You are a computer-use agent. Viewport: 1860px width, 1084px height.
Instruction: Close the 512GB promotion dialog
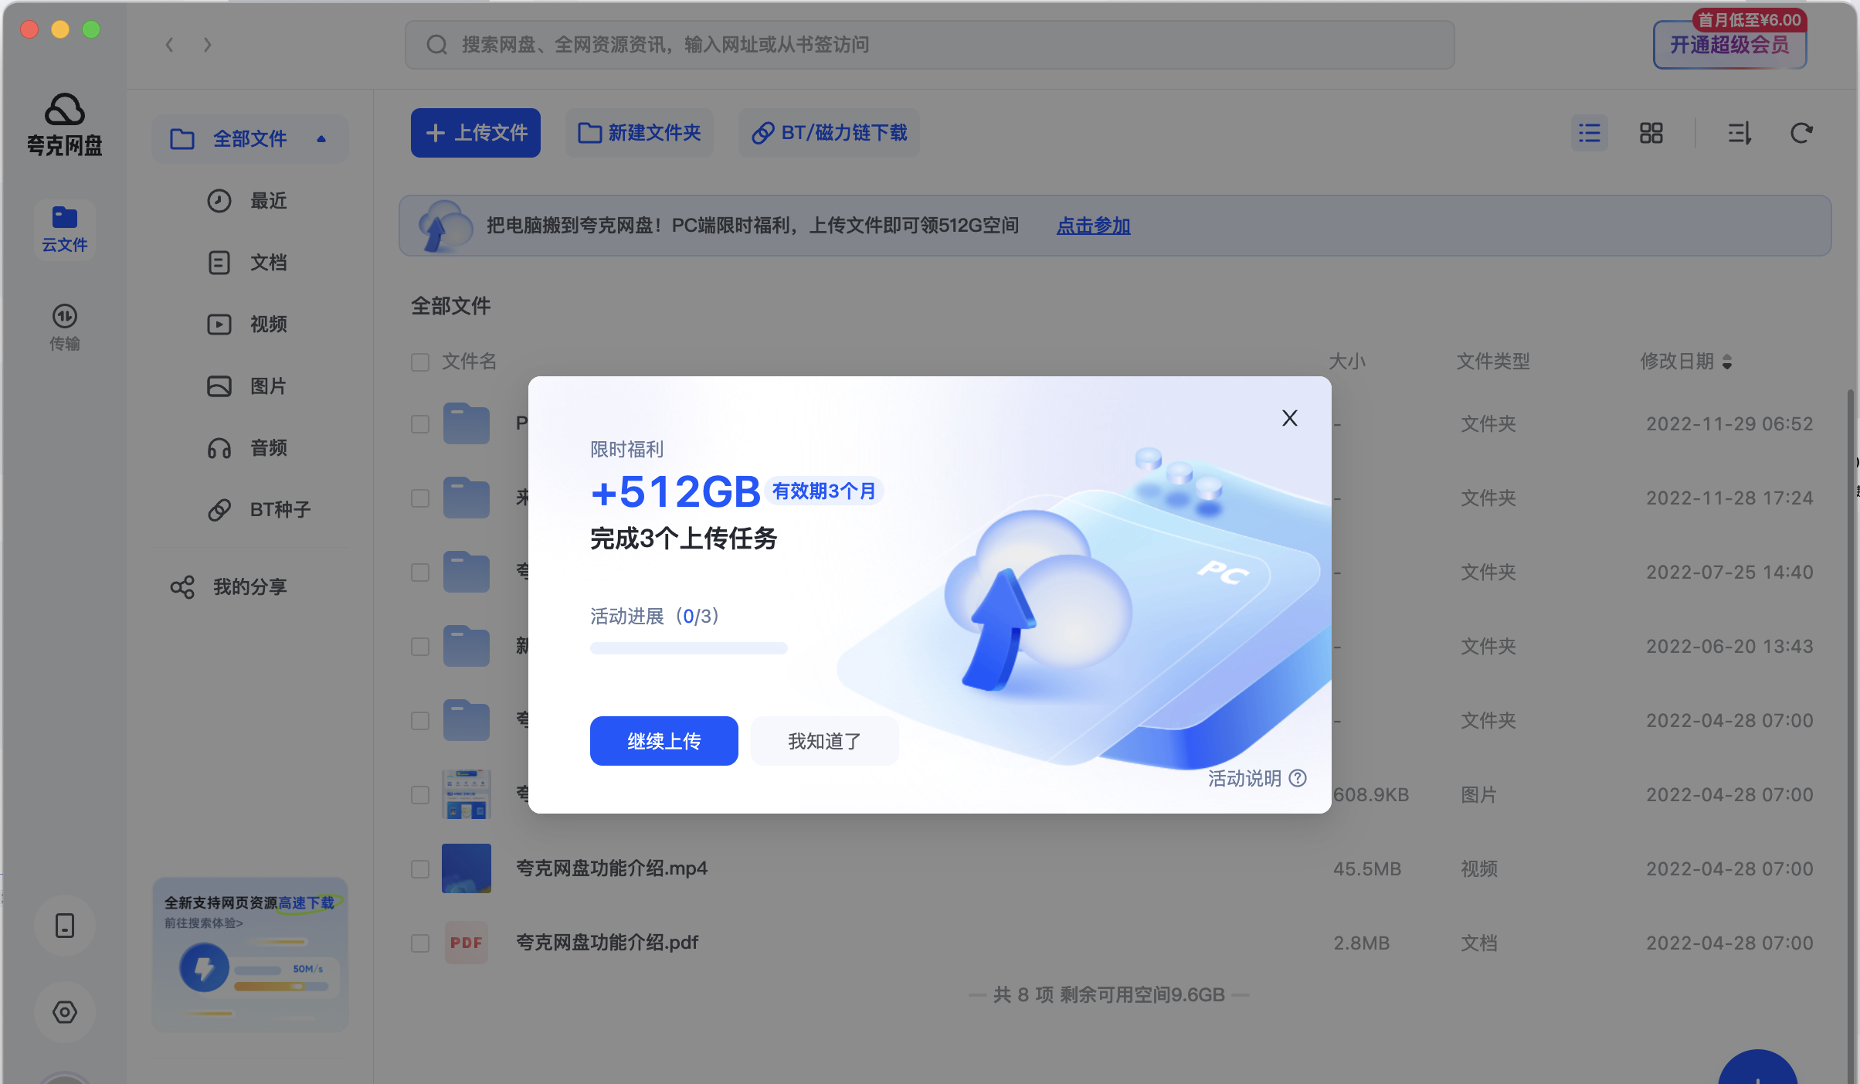(1289, 418)
